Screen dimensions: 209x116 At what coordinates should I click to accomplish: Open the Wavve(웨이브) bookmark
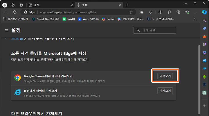pyautogui.click(x=88, y=19)
